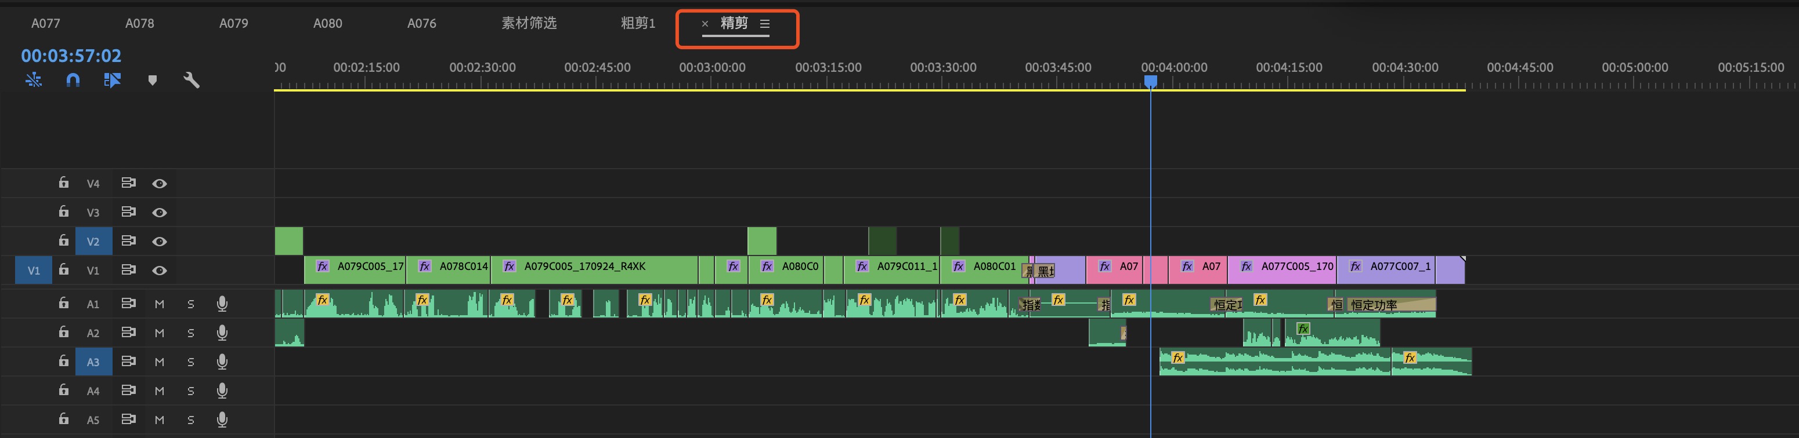Open the 素材筛选 sequence tab
The height and width of the screenshot is (438, 1799).
[529, 24]
